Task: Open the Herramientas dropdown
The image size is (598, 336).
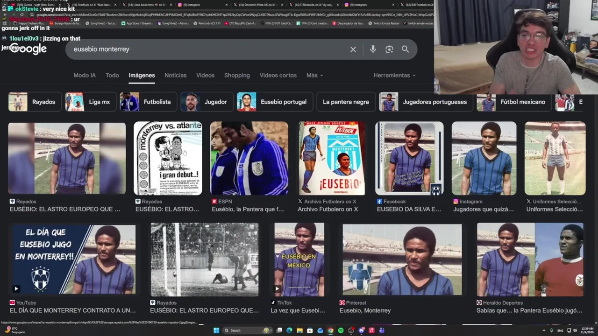Action: (394, 75)
